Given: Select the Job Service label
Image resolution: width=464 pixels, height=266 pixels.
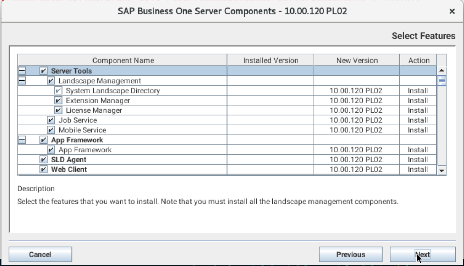Looking at the screenshot, I should click(x=78, y=120).
